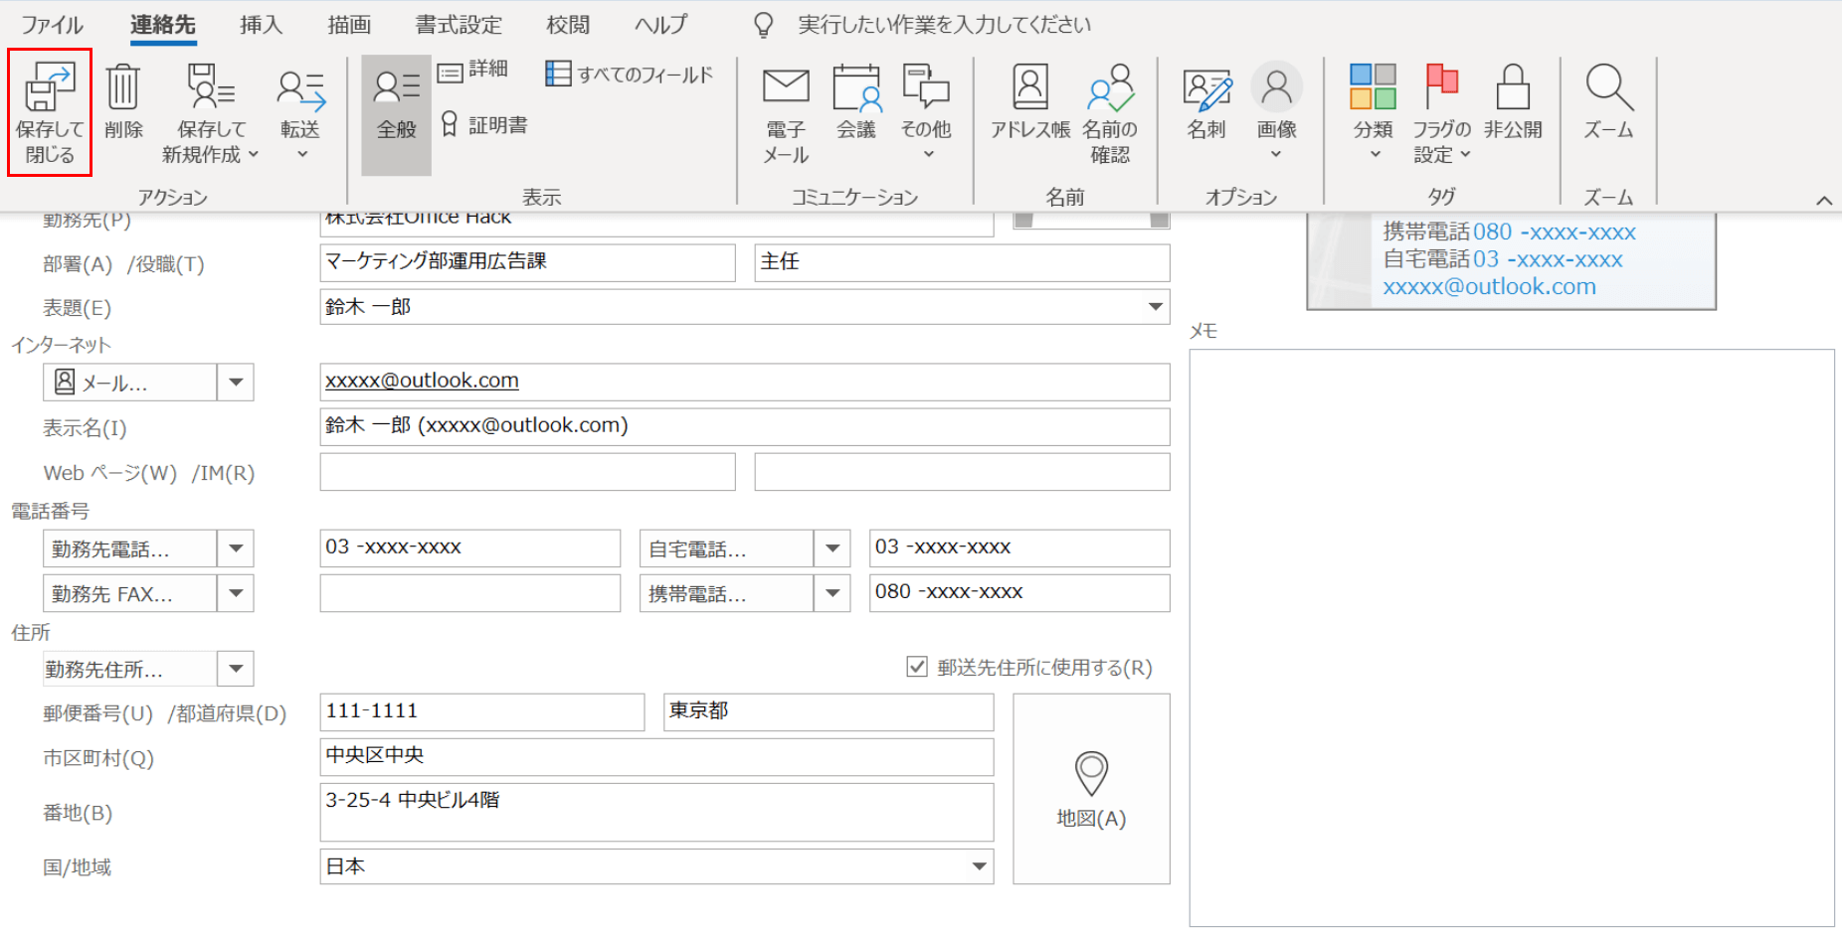Image resolution: width=1842 pixels, height=935 pixels.
Task: Switch to the Details view
Action: [x=474, y=70]
